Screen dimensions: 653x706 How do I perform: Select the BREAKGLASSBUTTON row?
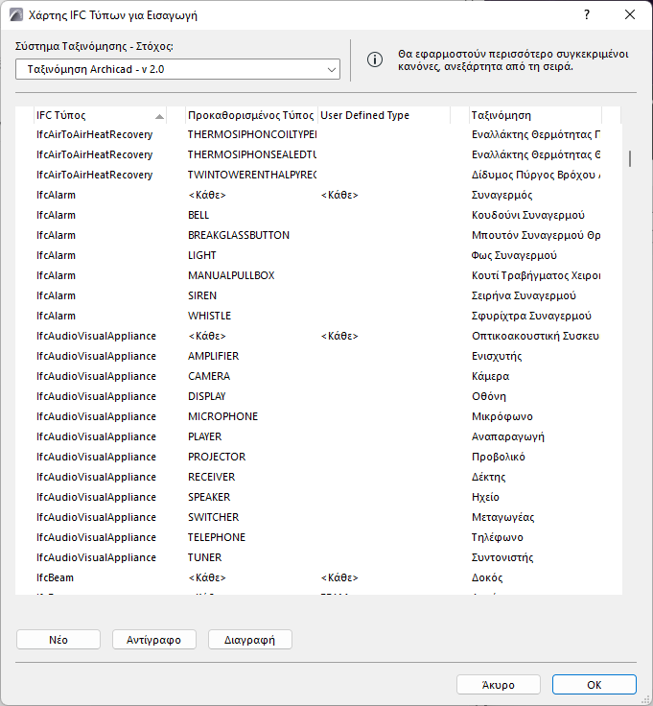click(x=318, y=235)
